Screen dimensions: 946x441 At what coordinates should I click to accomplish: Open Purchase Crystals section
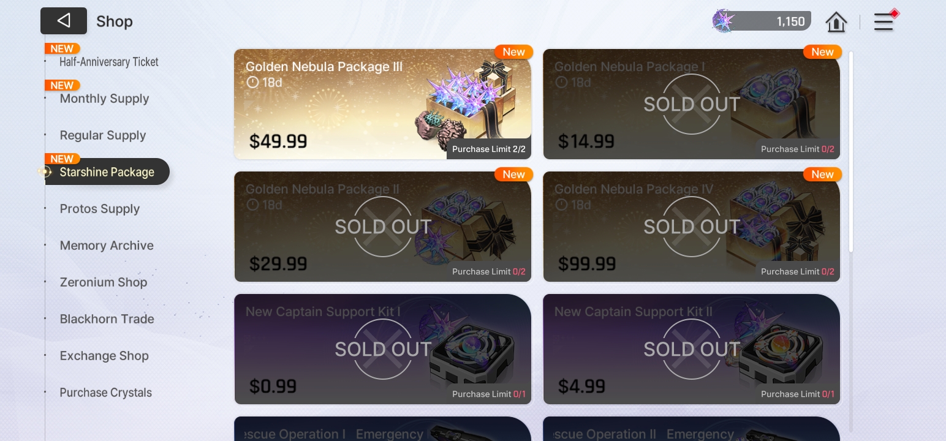[105, 393]
